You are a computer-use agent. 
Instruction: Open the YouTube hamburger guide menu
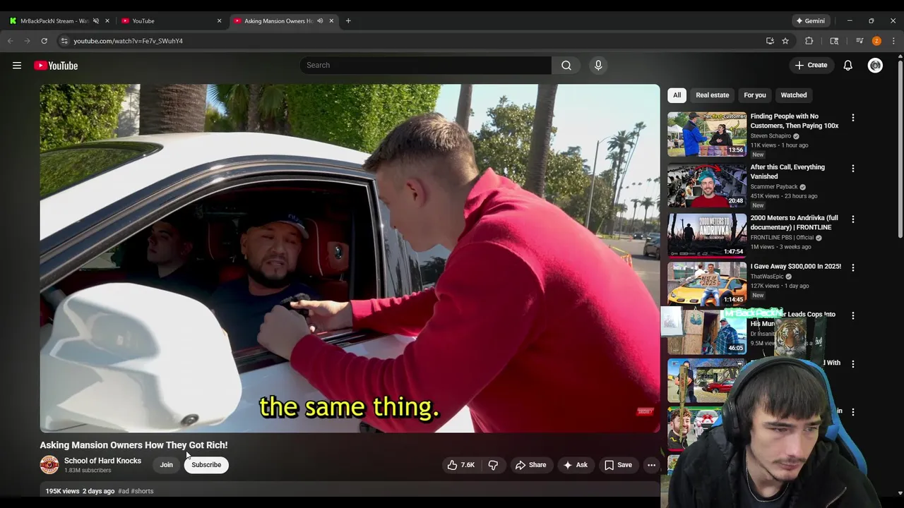17,66
